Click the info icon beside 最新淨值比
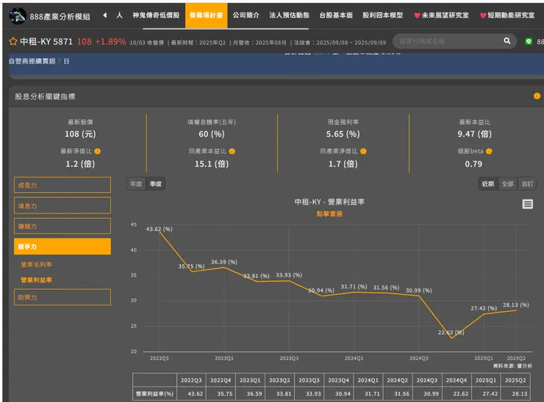 pos(98,151)
